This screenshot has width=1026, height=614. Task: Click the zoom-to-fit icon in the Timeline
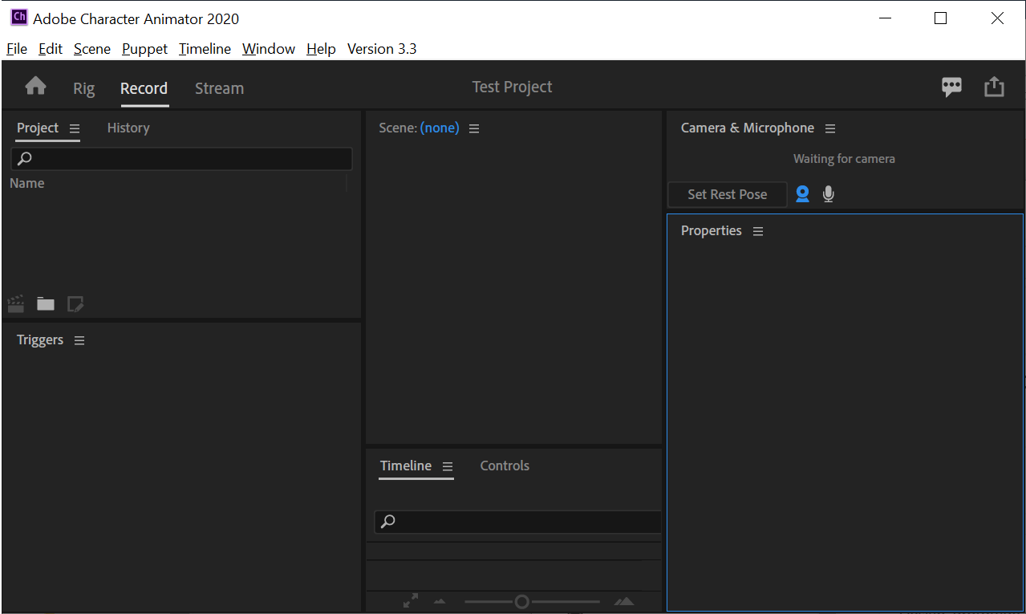tap(410, 600)
